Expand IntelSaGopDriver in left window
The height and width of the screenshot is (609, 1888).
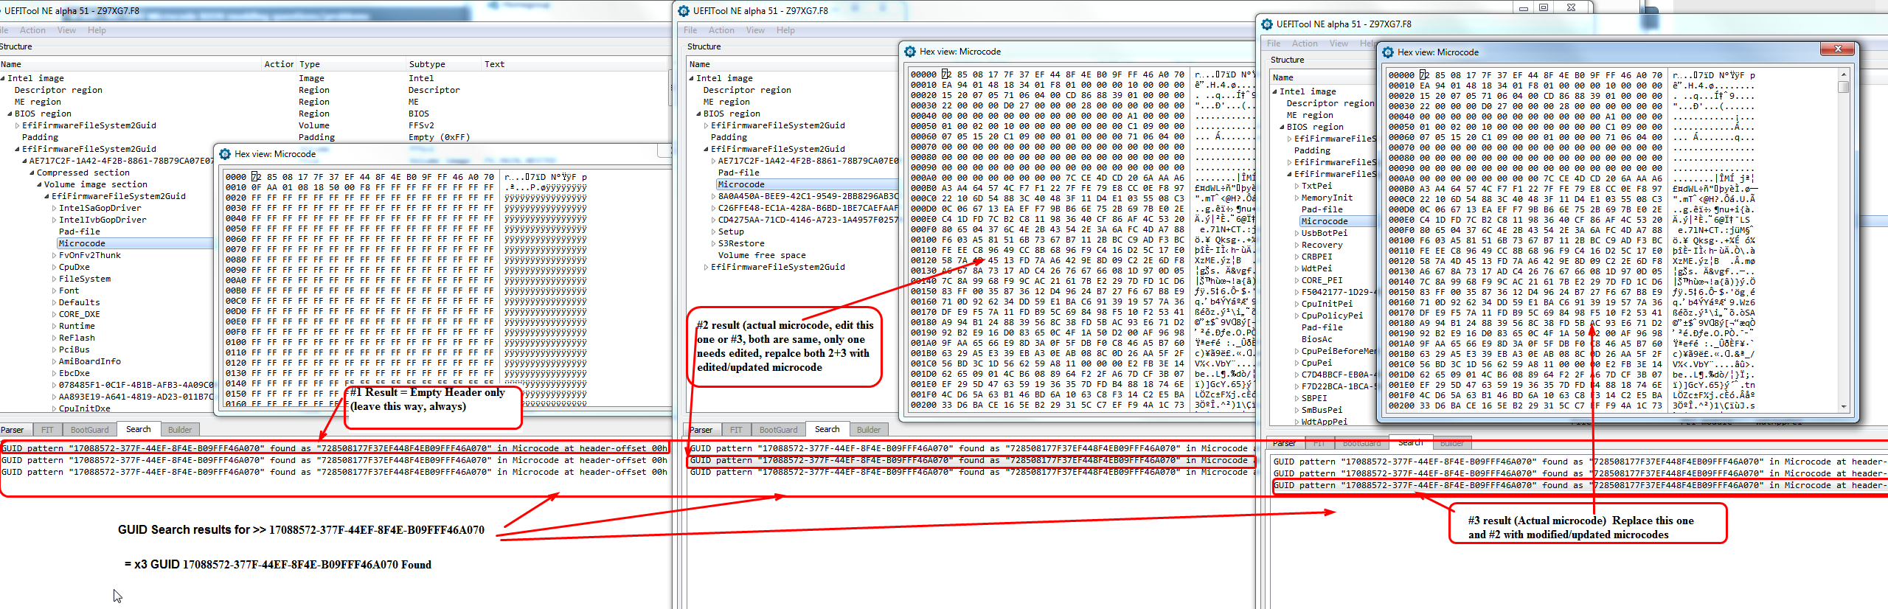pyautogui.click(x=55, y=208)
